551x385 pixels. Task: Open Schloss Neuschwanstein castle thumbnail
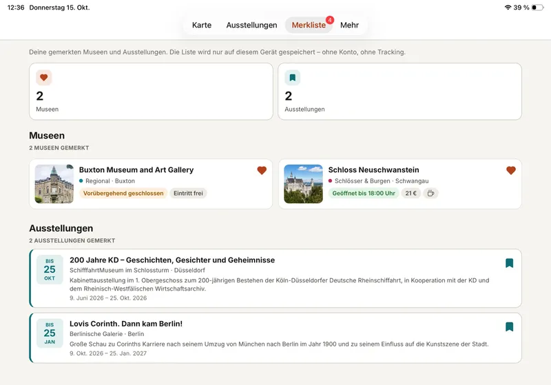(x=303, y=184)
